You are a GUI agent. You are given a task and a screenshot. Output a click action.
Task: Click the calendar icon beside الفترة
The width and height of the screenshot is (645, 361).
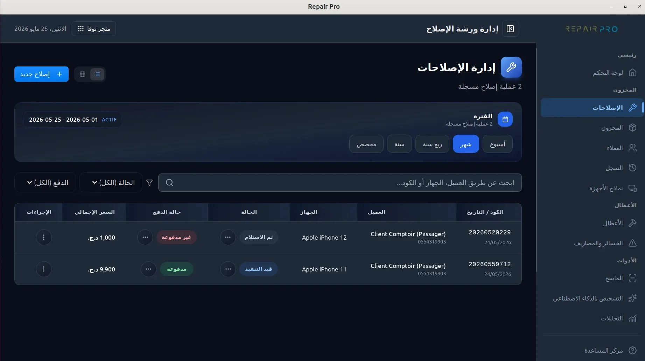coord(505,119)
